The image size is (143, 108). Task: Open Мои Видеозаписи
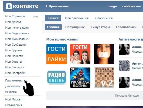17,33
